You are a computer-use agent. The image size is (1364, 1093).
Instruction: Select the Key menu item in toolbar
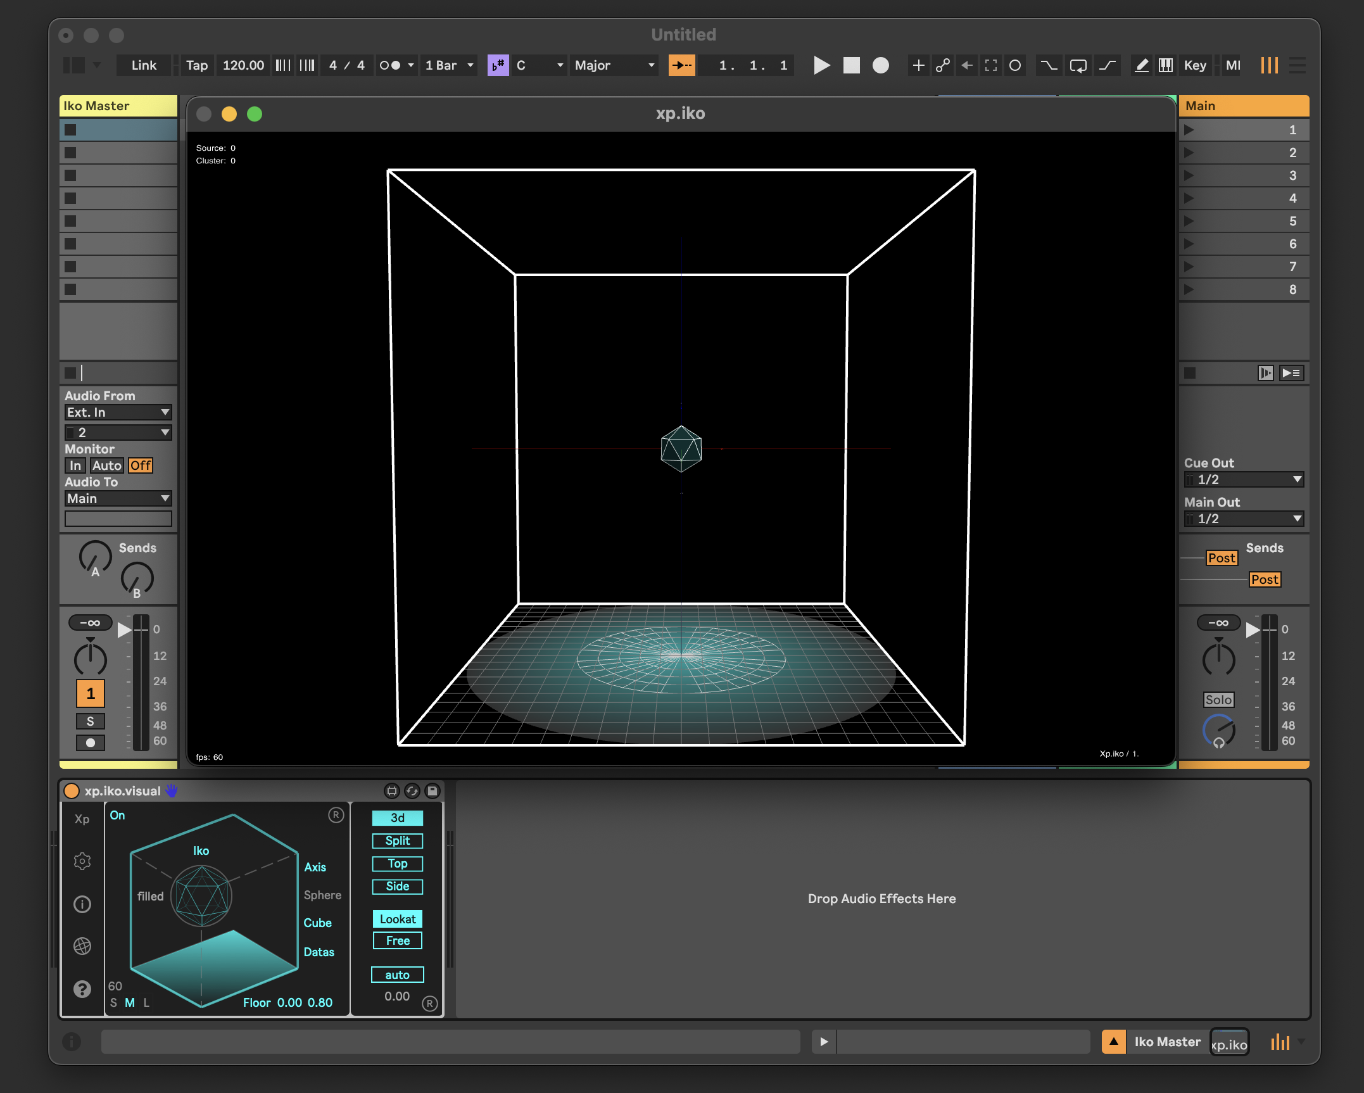pyautogui.click(x=1196, y=66)
